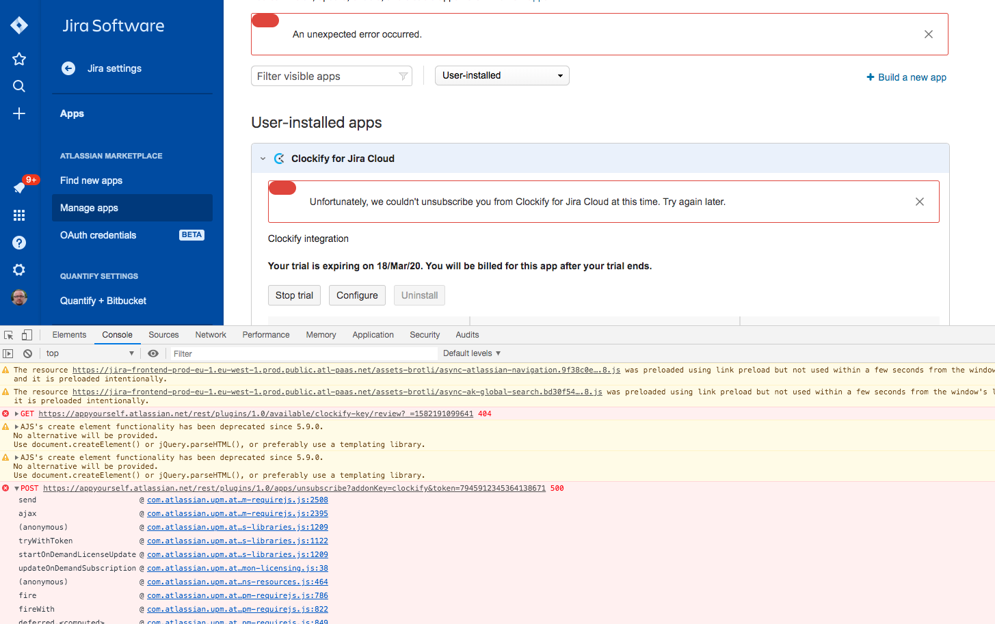The width and height of the screenshot is (995, 624).
Task: Open the sidebar search magnifier icon
Action: point(19,86)
